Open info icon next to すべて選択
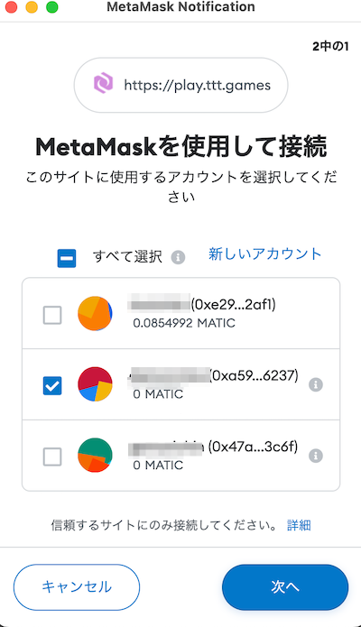 pyautogui.click(x=178, y=257)
